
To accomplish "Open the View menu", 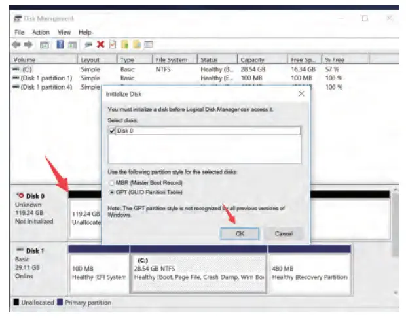I will coord(64,32).
